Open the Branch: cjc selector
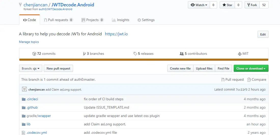The height and width of the screenshot is (135, 280). pos(31,69)
